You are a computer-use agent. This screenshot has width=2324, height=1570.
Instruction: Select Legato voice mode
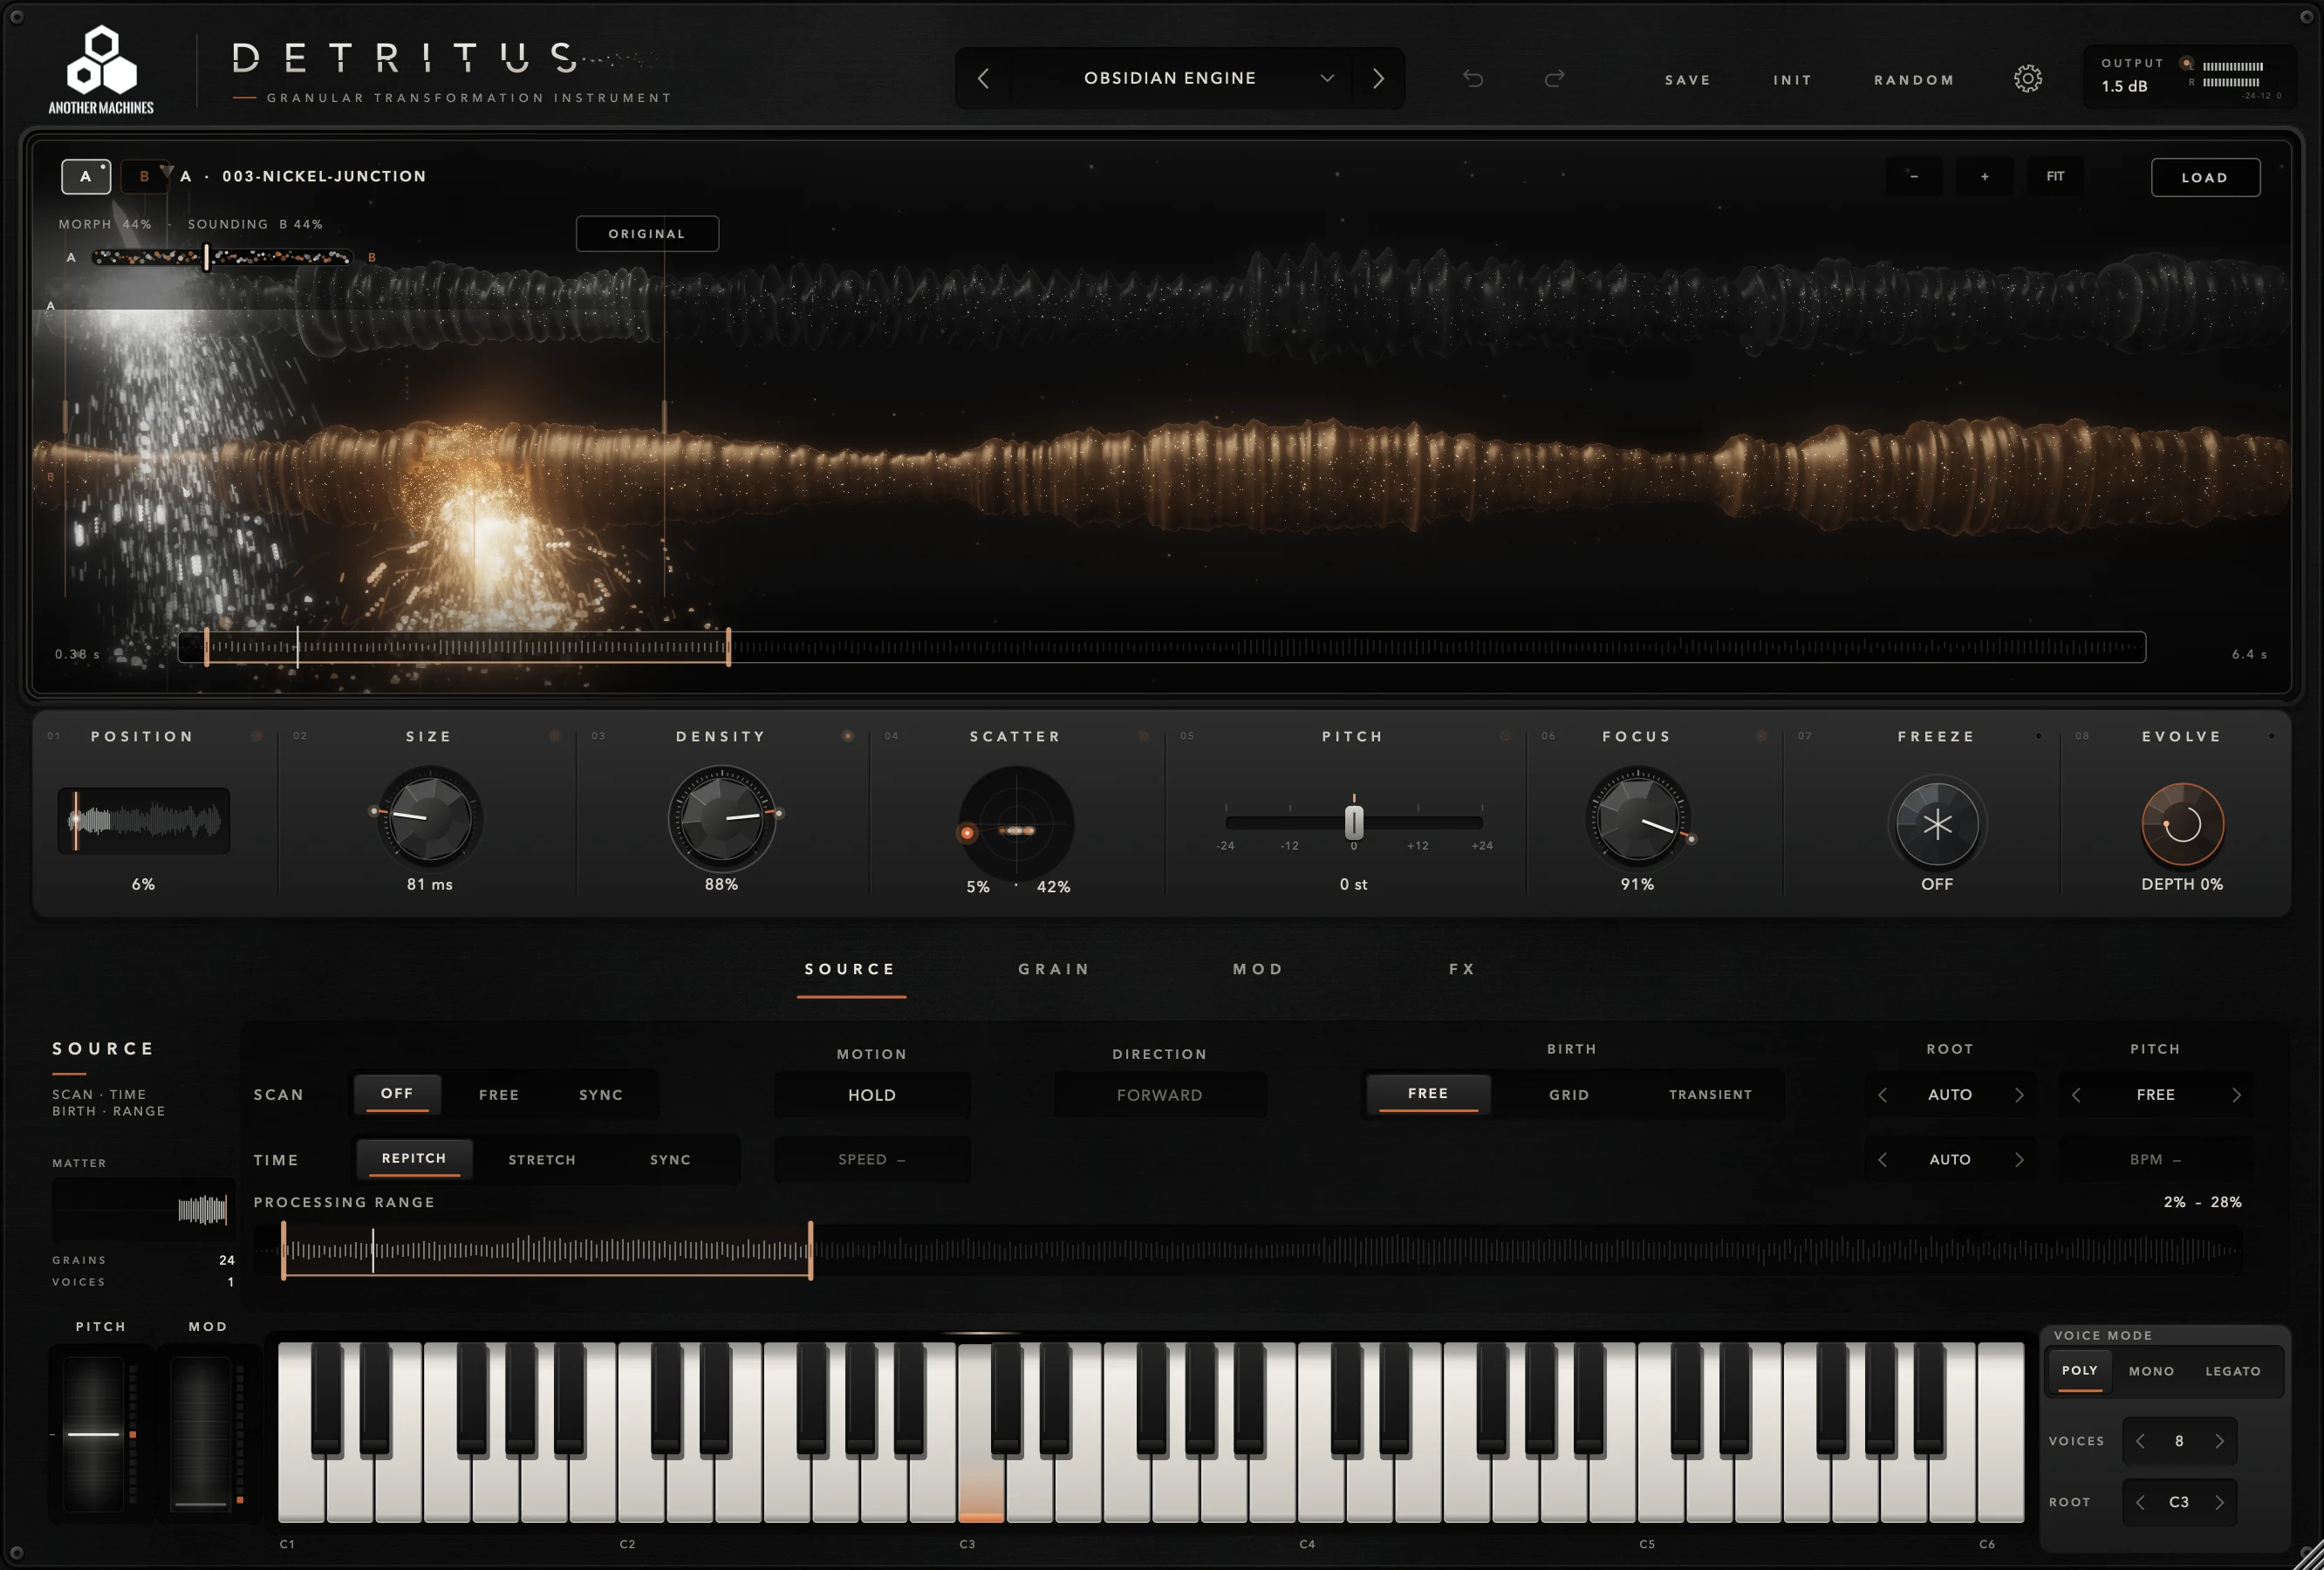pos(2233,1371)
